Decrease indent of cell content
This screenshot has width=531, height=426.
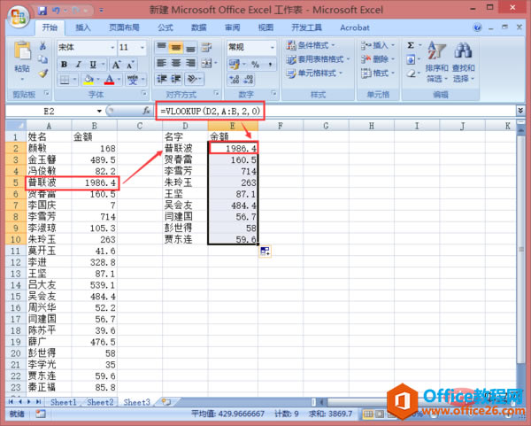(x=162, y=80)
